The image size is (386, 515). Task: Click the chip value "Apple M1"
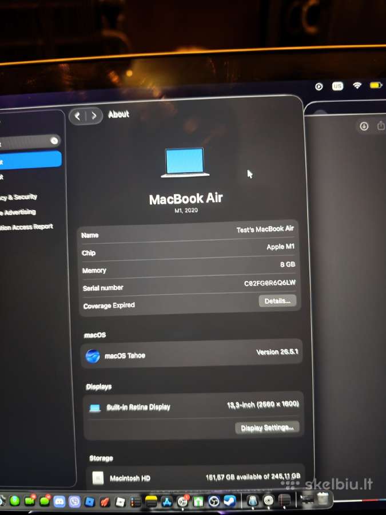click(280, 247)
